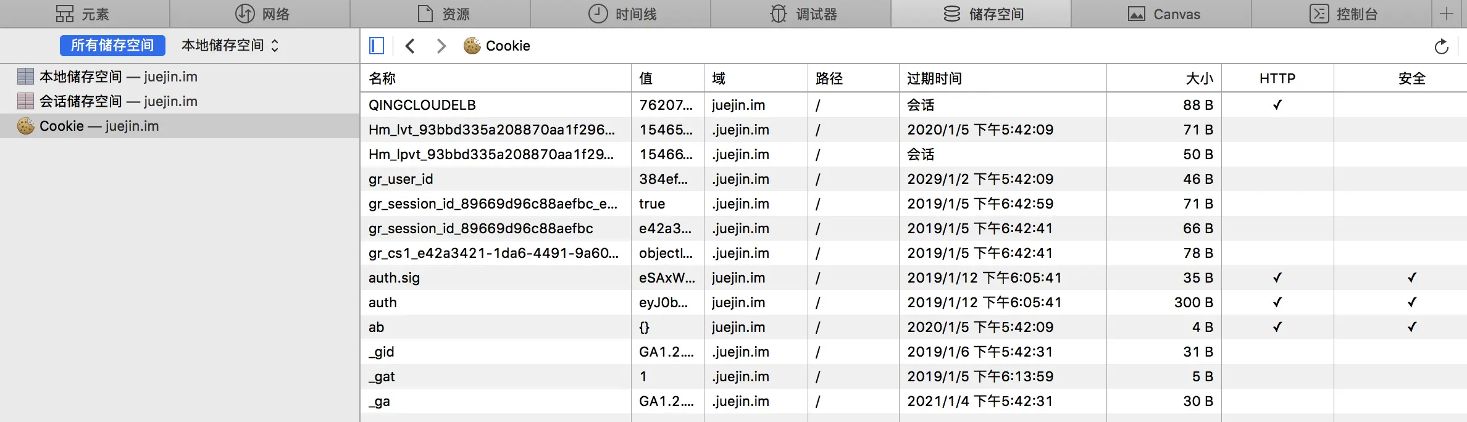Click the value true of the gr_session cookie

point(652,204)
